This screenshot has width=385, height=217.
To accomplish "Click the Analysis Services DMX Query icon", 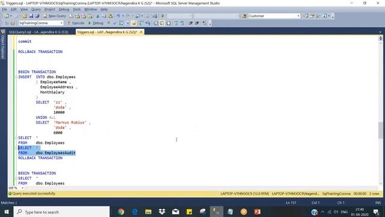I will coord(84,16).
